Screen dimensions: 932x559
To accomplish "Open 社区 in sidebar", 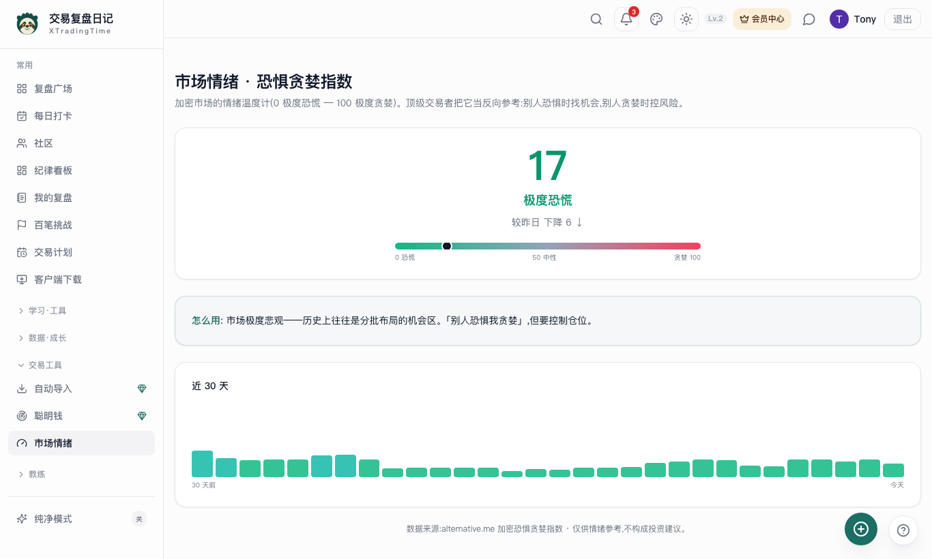I will 81,143.
